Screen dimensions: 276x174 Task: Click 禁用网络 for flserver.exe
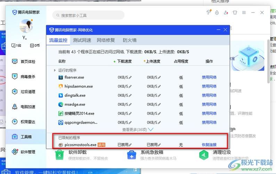(x=209, y=77)
